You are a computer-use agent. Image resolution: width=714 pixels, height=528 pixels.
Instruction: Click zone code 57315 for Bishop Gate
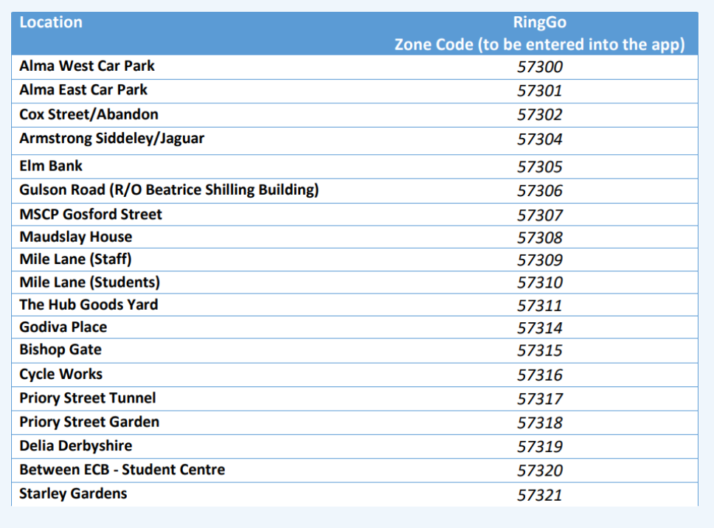[539, 350]
